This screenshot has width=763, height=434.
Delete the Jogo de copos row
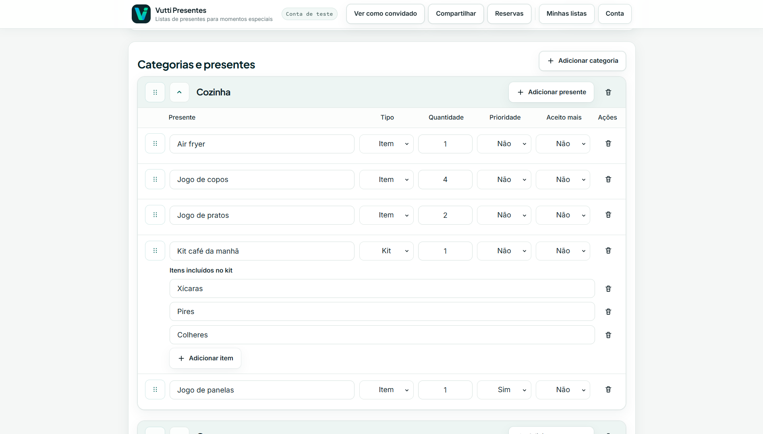(608, 179)
